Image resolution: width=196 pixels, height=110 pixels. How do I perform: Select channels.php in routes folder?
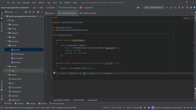[x=19, y=54]
